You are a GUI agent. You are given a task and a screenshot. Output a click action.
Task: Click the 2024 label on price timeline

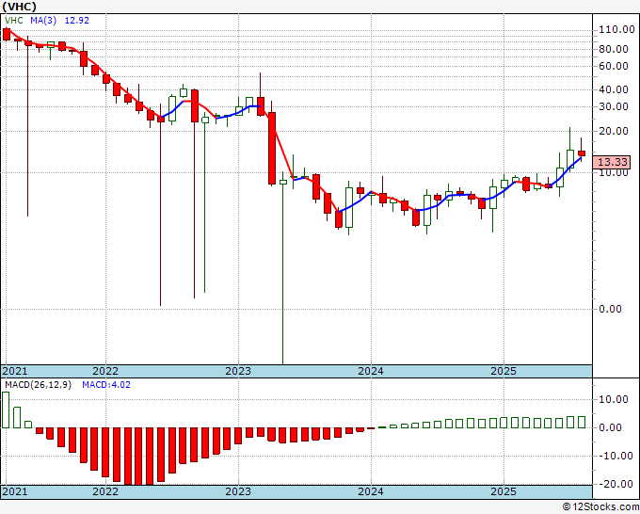371,371
